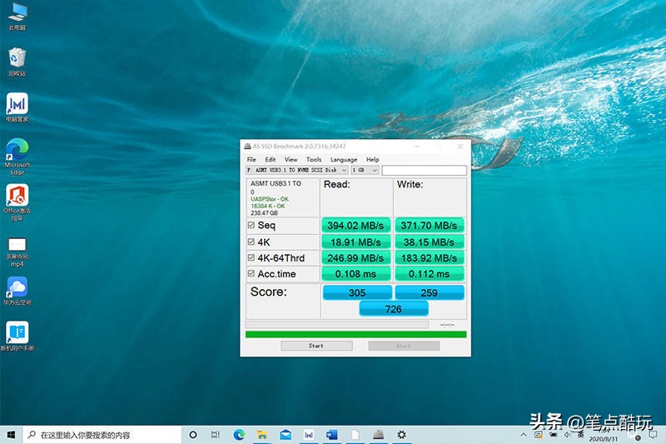Click the total score 726 button
Image resolution: width=666 pixels, height=444 pixels.
coord(393,309)
